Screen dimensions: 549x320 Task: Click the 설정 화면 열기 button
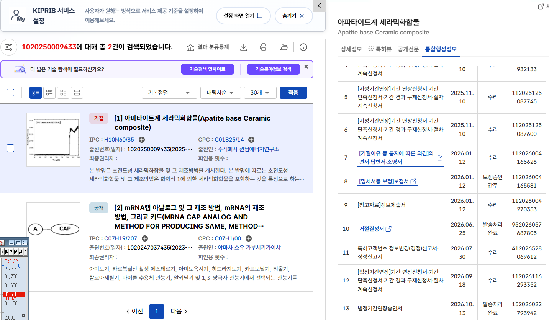point(243,16)
